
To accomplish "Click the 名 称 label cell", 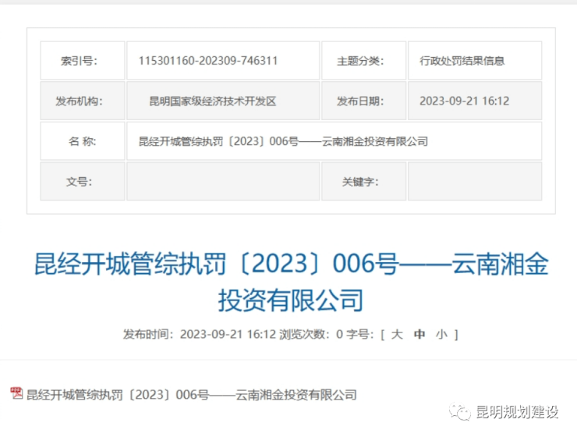I will [x=83, y=141].
